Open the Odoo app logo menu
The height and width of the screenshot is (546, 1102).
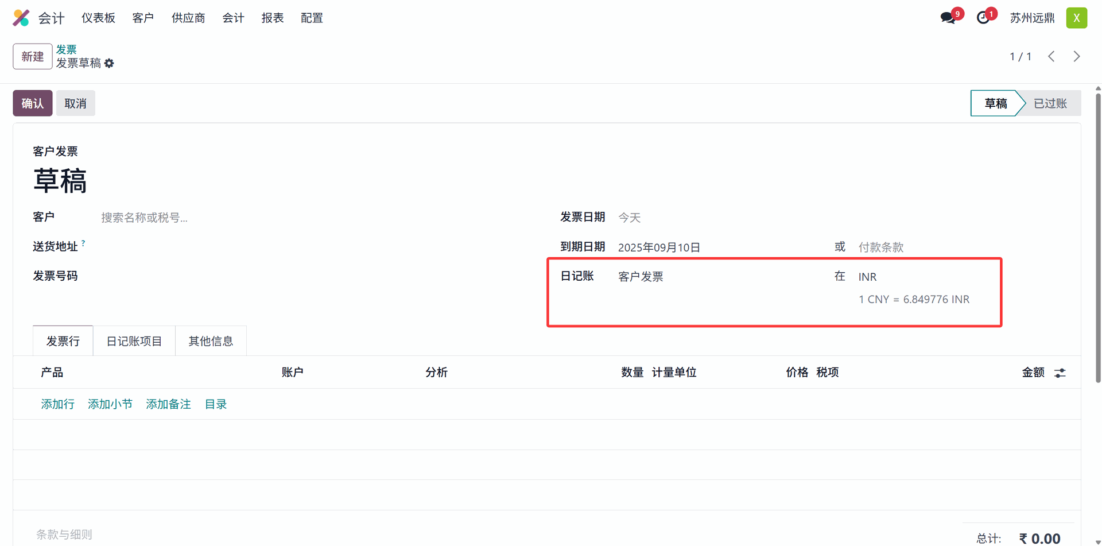point(21,18)
